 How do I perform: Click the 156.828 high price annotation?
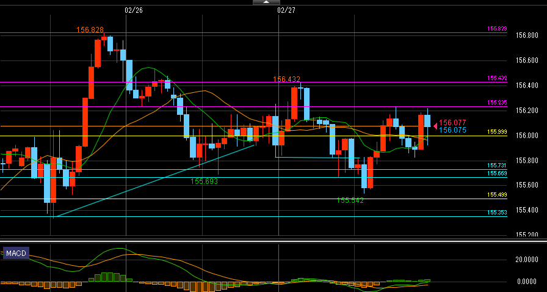point(90,30)
